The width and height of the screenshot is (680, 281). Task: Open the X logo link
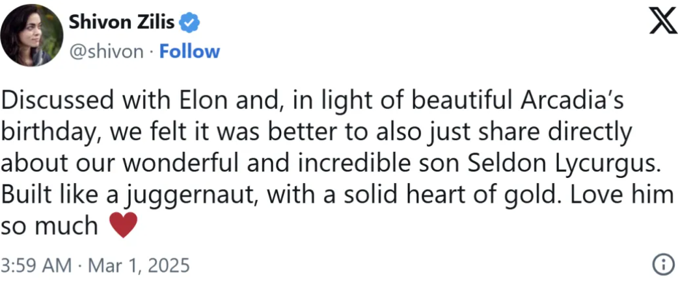point(663,22)
